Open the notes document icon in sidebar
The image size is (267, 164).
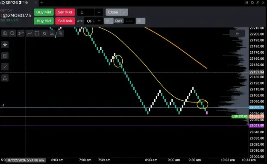click(x=5, y=56)
